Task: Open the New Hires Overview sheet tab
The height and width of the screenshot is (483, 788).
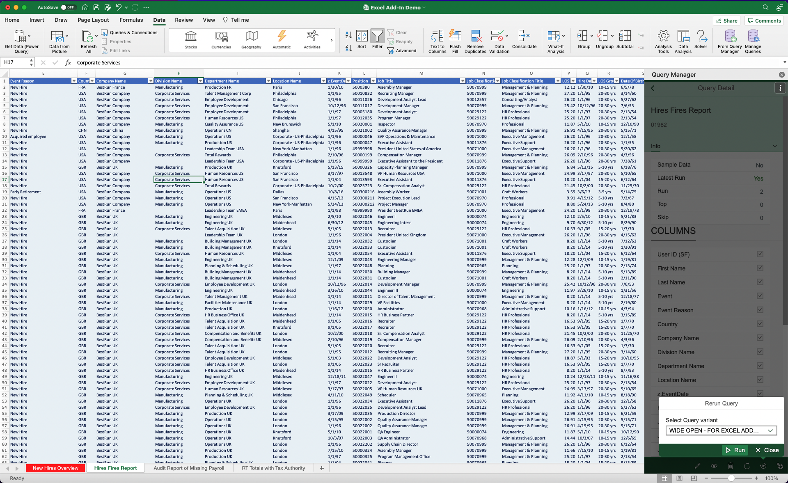Action: pyautogui.click(x=55, y=468)
